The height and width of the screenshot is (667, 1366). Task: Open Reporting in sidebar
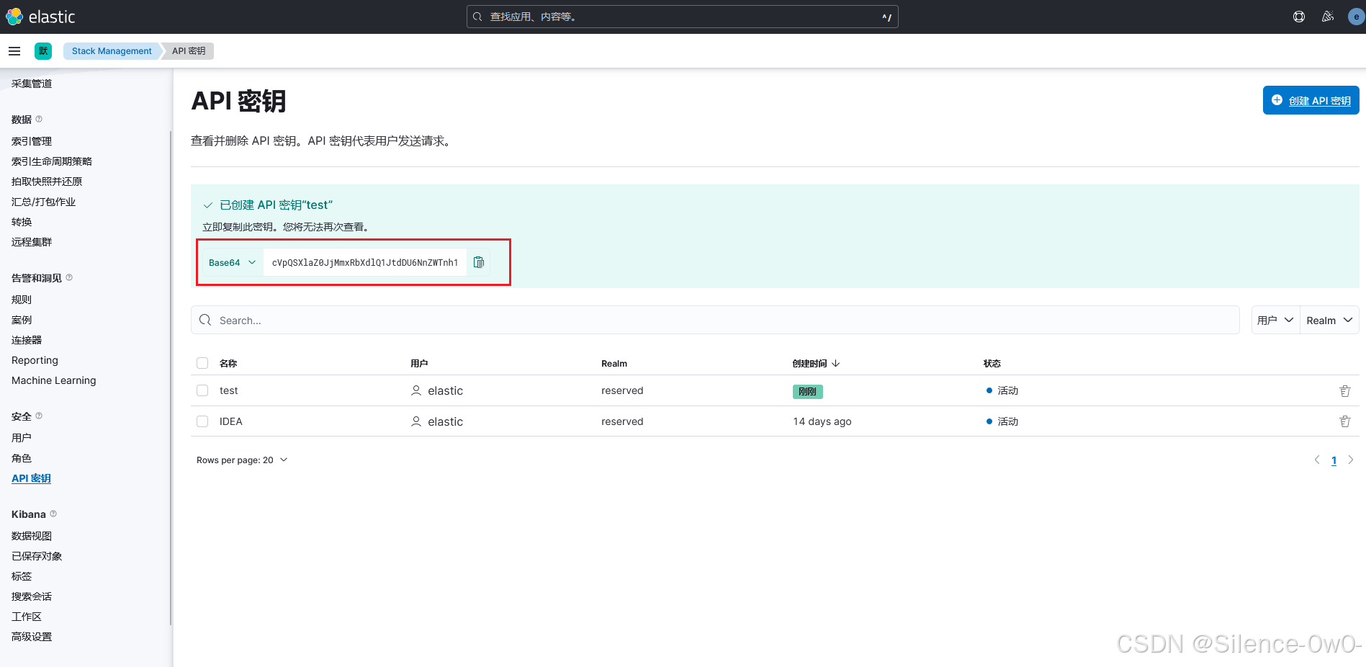click(x=35, y=360)
